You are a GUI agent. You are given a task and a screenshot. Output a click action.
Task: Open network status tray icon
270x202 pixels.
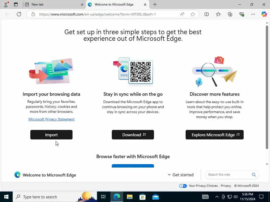tap(230, 197)
